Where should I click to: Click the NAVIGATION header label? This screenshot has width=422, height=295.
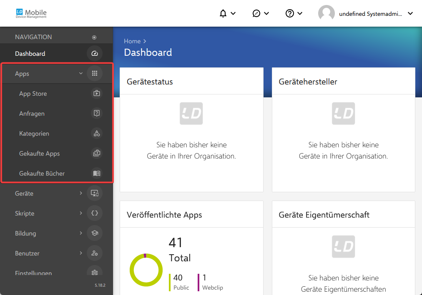(33, 37)
